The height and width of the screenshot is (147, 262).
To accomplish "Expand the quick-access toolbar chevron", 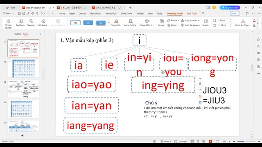I will tap(53, 13).
